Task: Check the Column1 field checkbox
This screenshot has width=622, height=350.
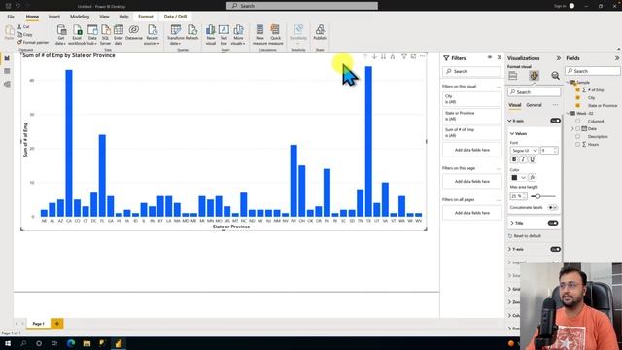Action: tap(577, 121)
